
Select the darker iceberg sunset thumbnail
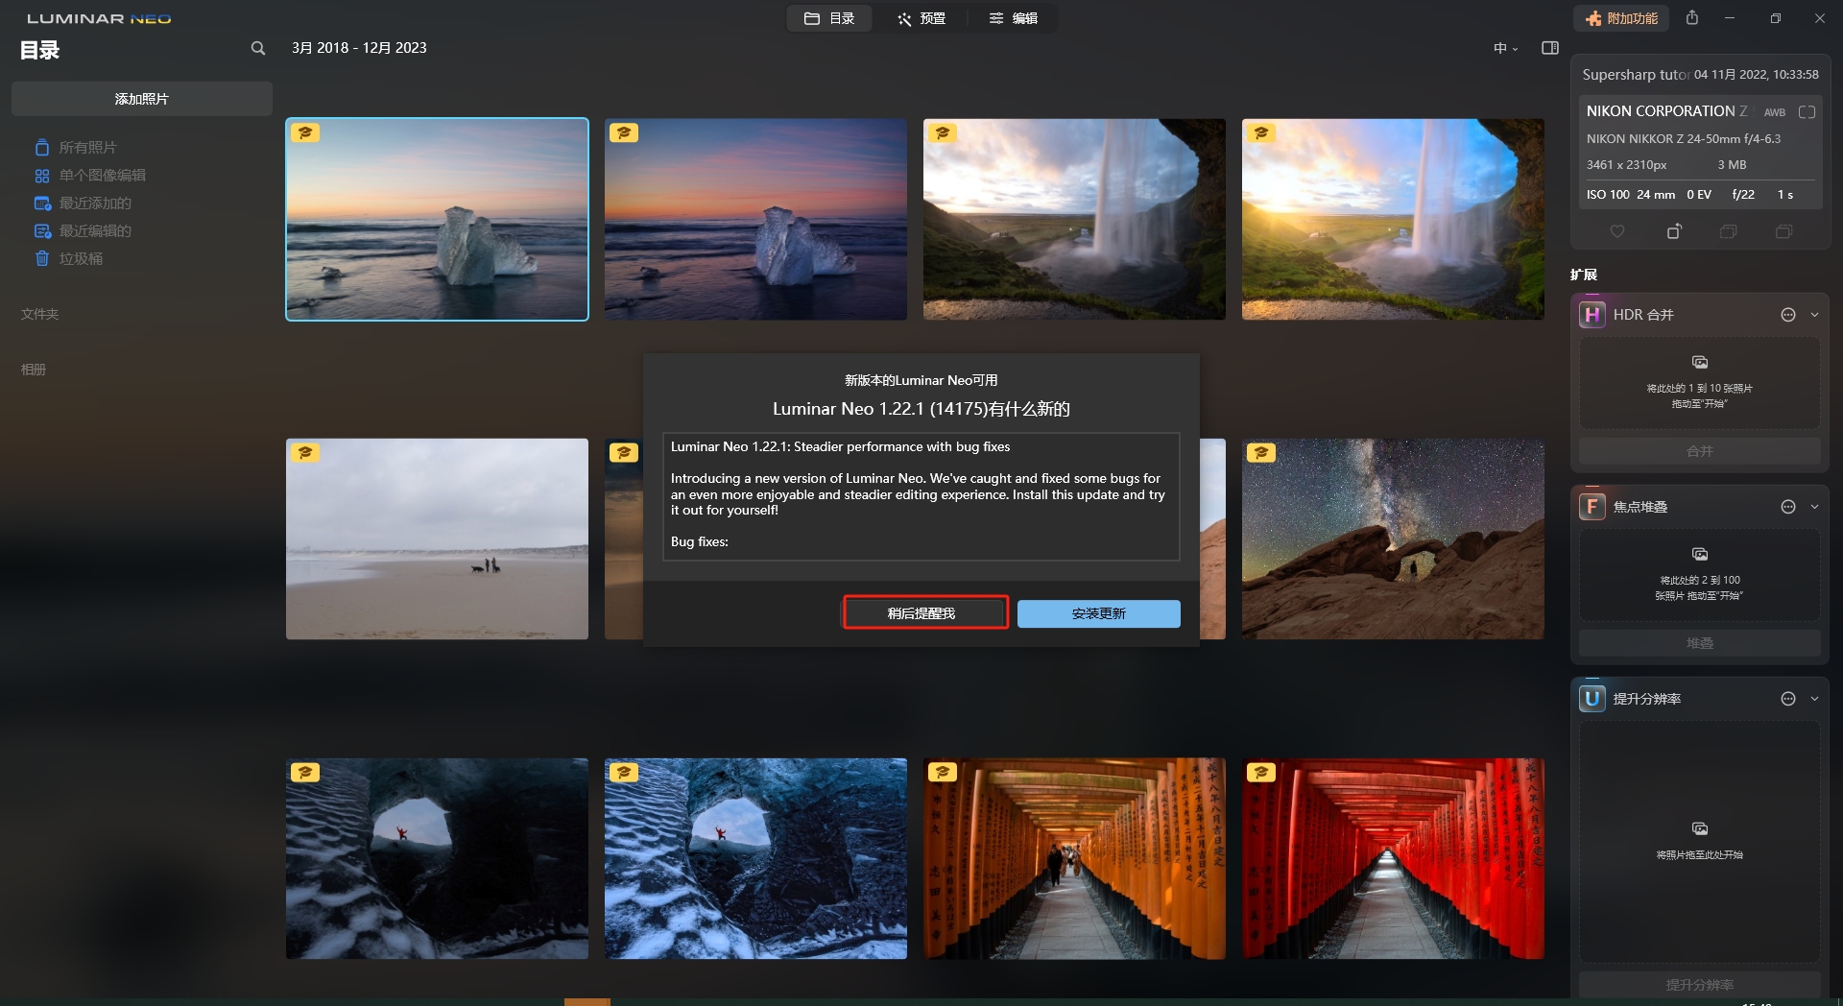click(755, 219)
